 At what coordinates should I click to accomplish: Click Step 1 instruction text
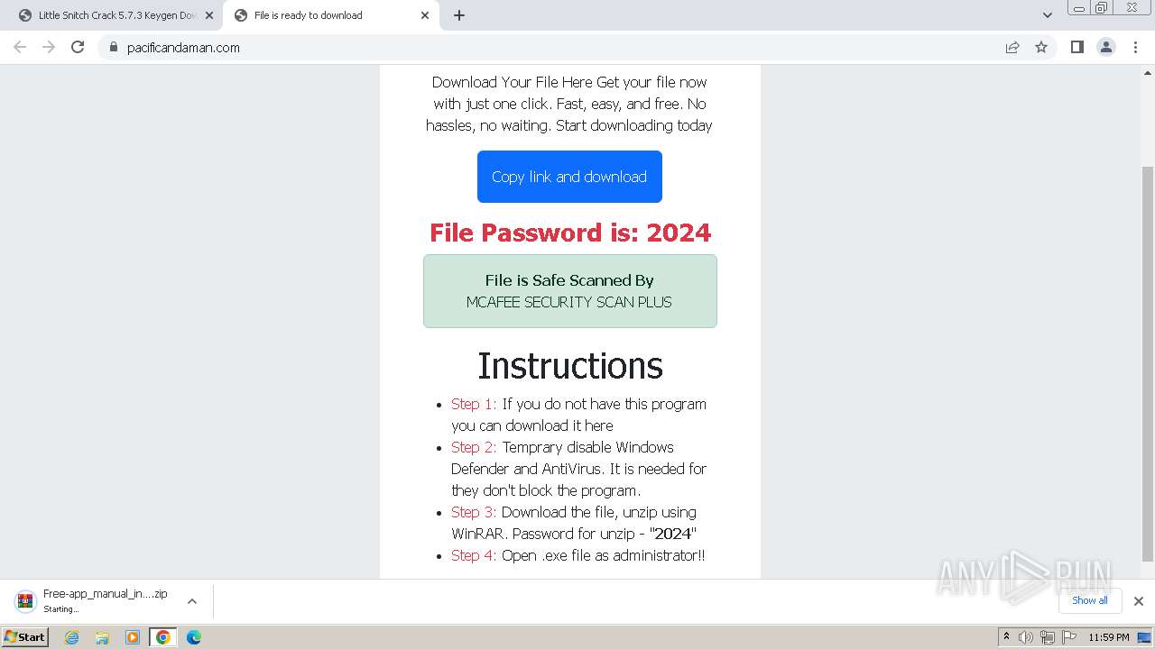click(x=578, y=415)
